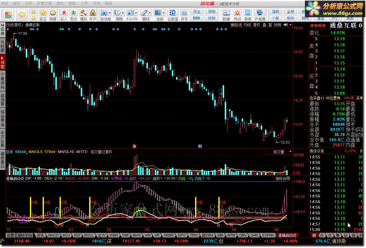
Task: Expand the F10/F9 dropdown arrow
Action: pos(136,13)
